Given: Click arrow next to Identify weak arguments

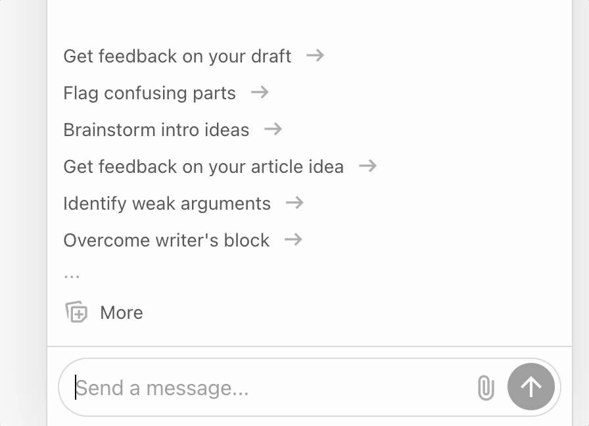Looking at the screenshot, I should pos(294,203).
